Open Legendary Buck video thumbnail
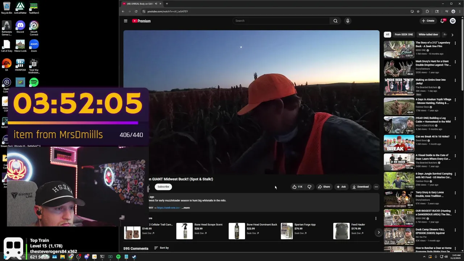The image size is (464, 261). (x=399, y=49)
